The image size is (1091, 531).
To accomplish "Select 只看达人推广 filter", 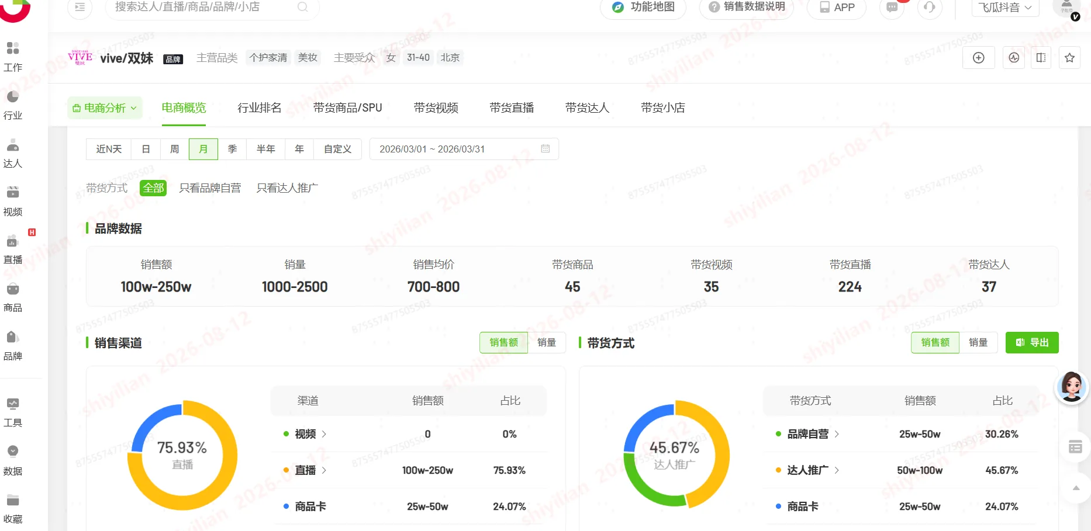I will pyautogui.click(x=287, y=188).
